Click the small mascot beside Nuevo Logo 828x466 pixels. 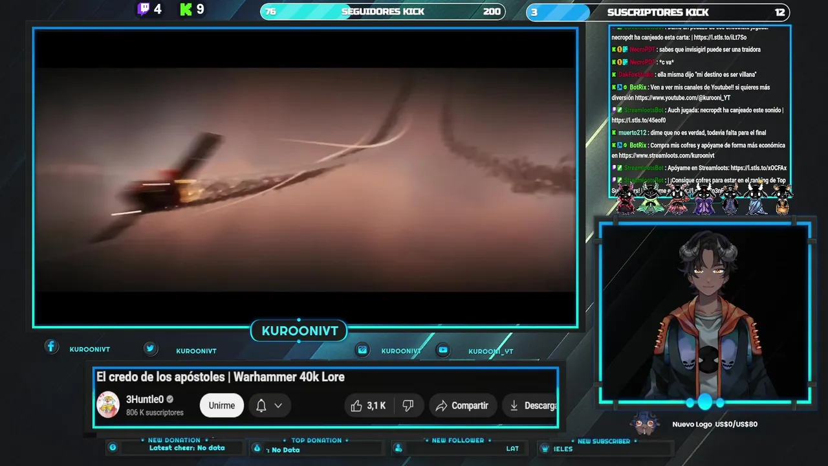(645, 424)
